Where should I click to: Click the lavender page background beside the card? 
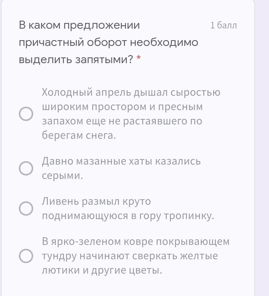pyautogui.click(x=262, y=130)
